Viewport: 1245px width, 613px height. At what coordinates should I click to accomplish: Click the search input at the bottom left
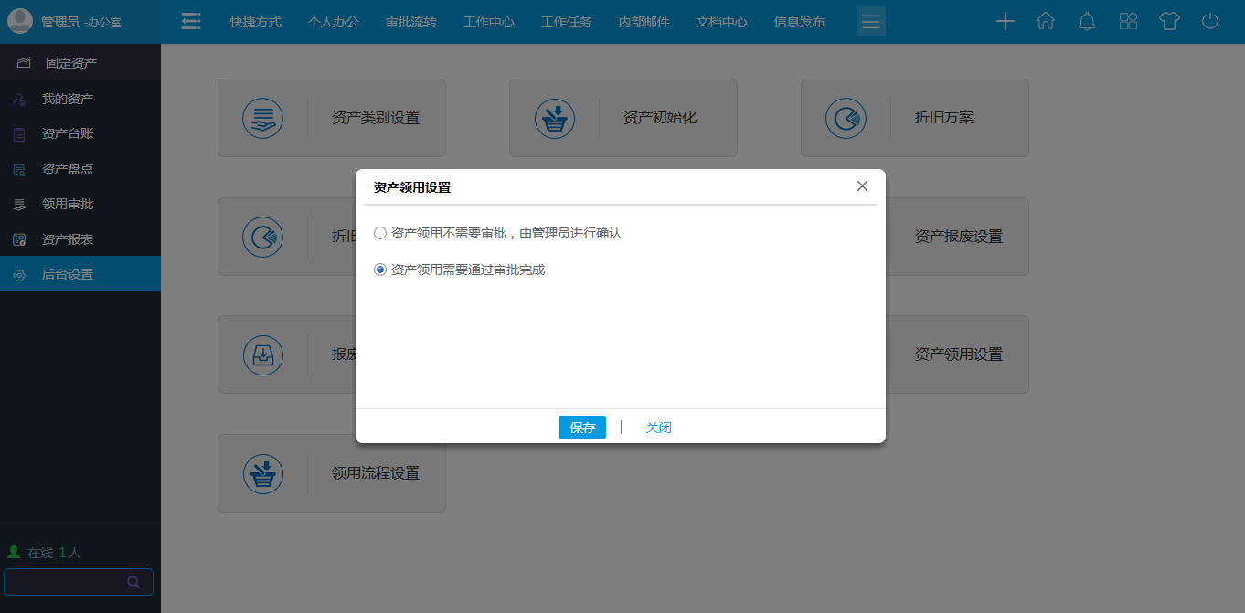click(x=73, y=582)
